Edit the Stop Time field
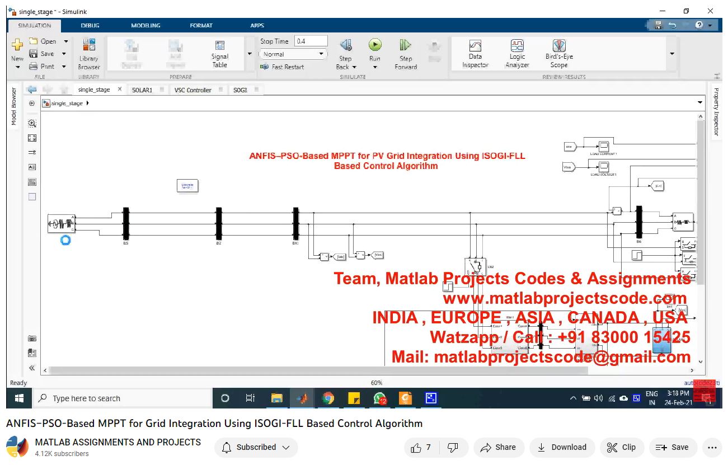This screenshot has height=465, width=728. 311,41
